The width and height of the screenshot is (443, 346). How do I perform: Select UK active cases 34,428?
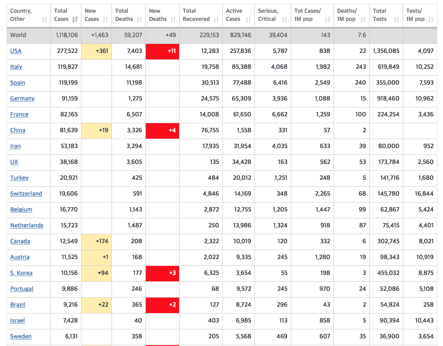coord(241,162)
